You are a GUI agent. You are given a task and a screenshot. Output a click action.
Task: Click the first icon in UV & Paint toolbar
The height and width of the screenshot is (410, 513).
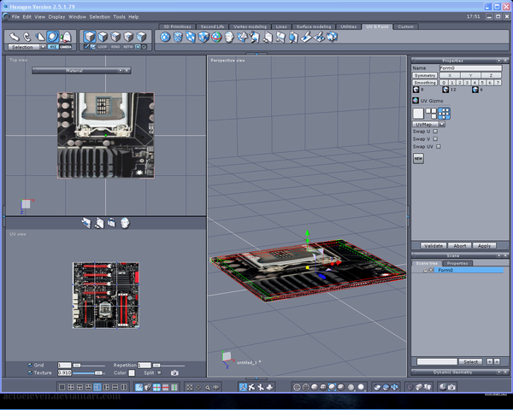[x=166, y=37]
